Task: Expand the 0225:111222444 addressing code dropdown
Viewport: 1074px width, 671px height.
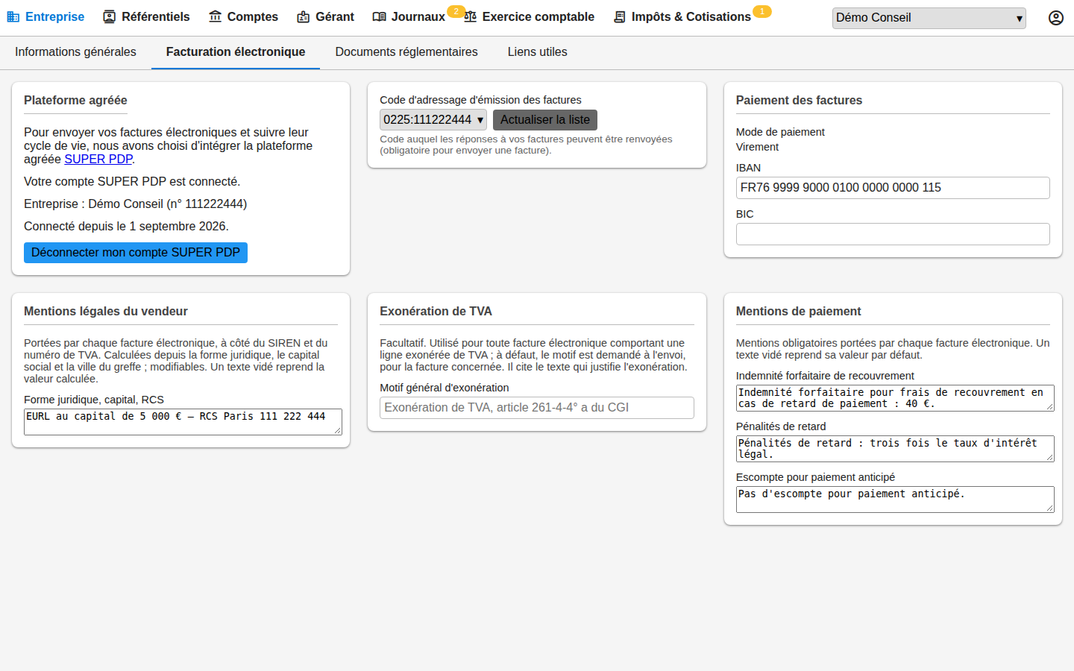Action: pyautogui.click(x=433, y=119)
